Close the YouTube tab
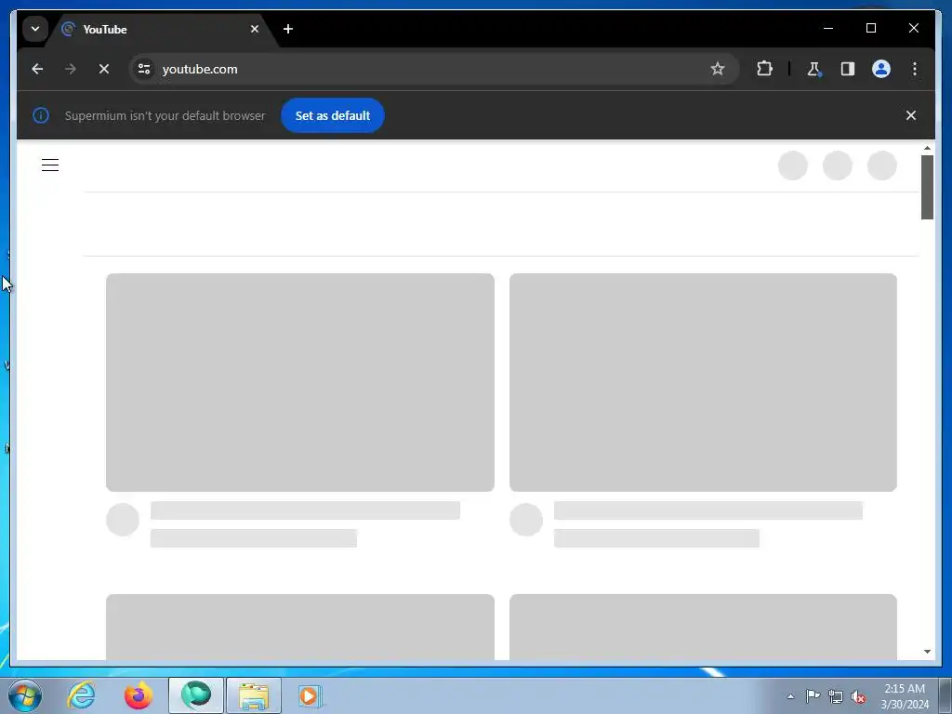 pos(255,29)
